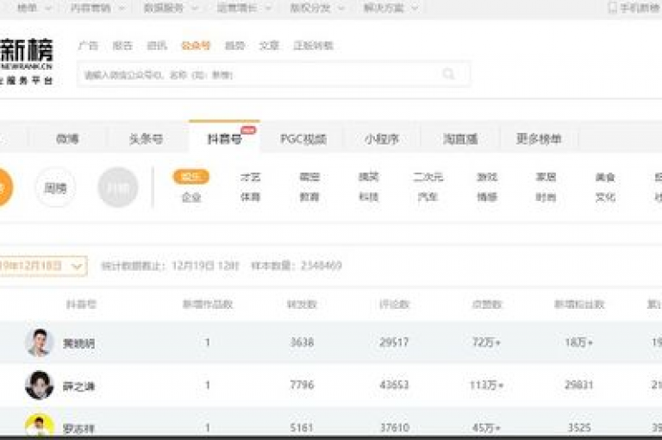Open the 更多榜单 tab
The width and height of the screenshot is (662, 440).
[x=539, y=139]
